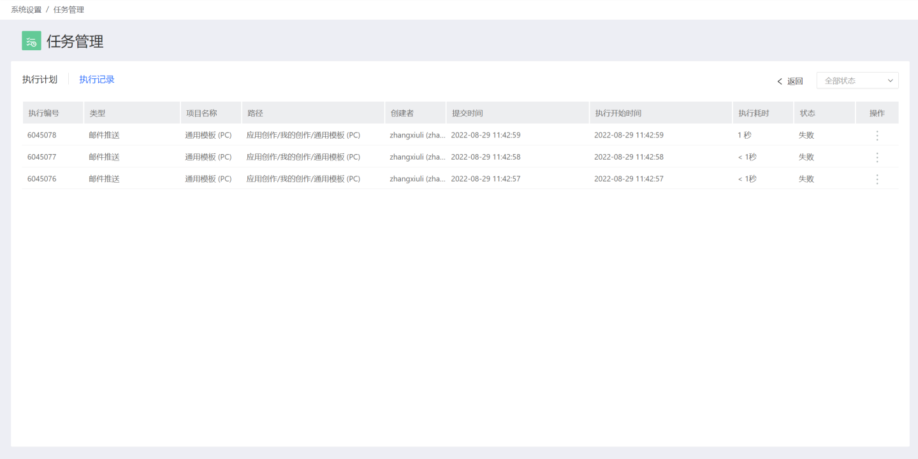Image resolution: width=918 pixels, height=459 pixels.
Task: Click the 执行开始时间 column header
Action: tap(618, 113)
